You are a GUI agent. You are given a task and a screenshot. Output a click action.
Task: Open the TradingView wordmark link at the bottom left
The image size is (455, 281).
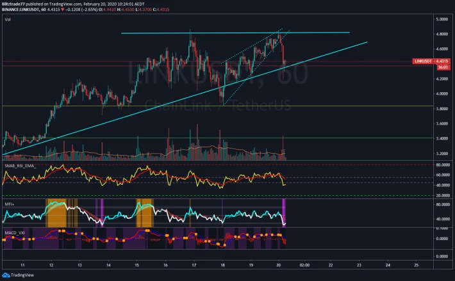22,275
